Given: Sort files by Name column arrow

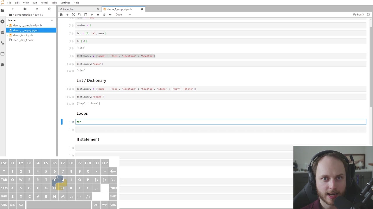Looking at the screenshot, I should [52, 20].
